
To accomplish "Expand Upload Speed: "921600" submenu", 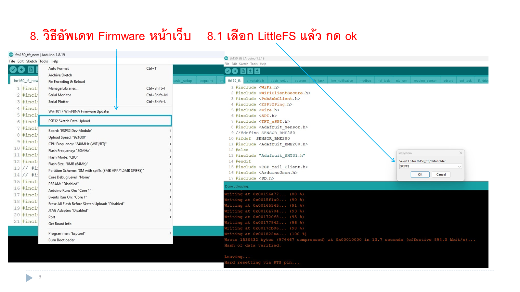I will [x=105, y=137].
